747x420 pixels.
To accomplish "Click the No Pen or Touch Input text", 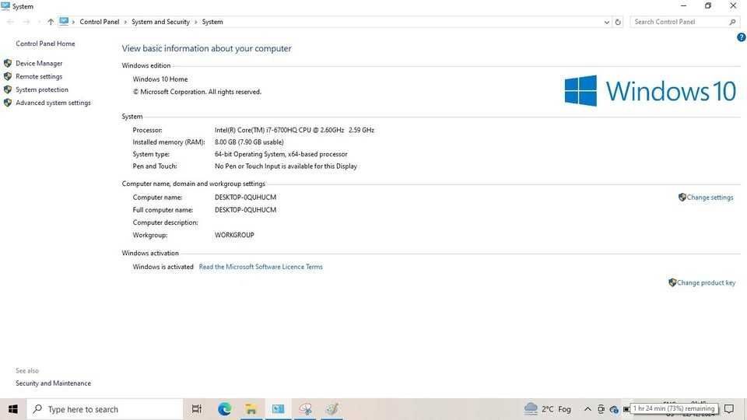I will [286, 166].
